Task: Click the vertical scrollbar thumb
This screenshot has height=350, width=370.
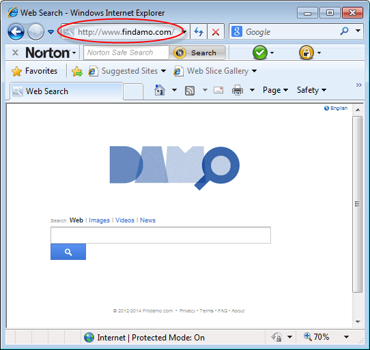Action: 358,204
